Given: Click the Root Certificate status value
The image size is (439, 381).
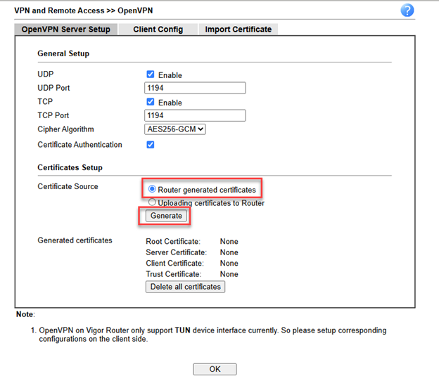Looking at the screenshot, I should 229,241.
